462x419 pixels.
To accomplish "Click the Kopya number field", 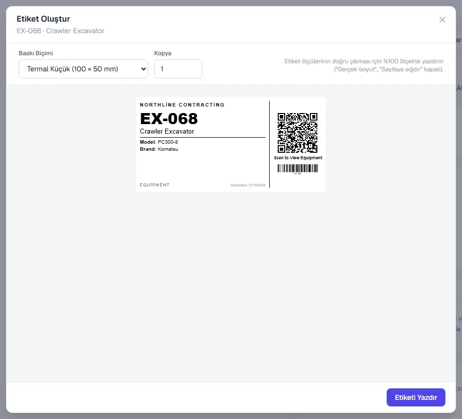I will [178, 69].
